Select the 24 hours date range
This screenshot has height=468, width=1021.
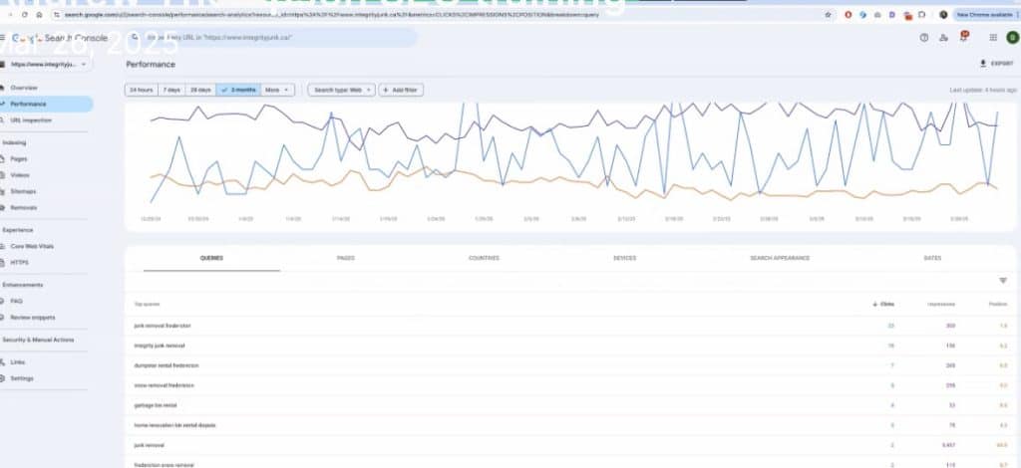[142, 90]
